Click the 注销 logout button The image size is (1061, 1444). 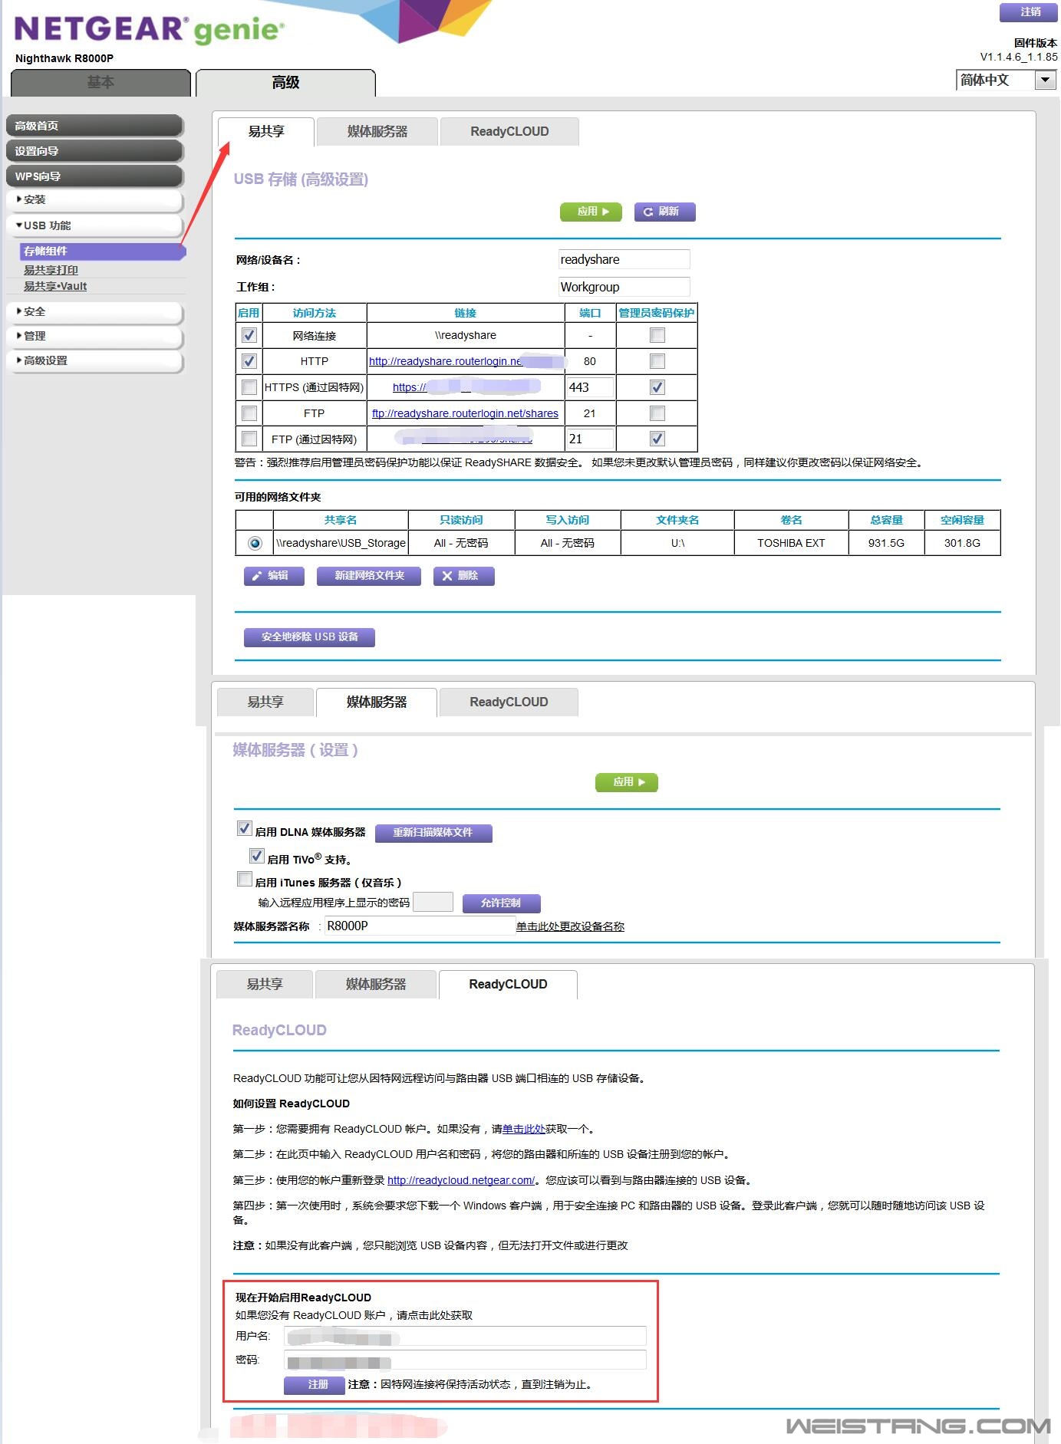(x=1028, y=12)
